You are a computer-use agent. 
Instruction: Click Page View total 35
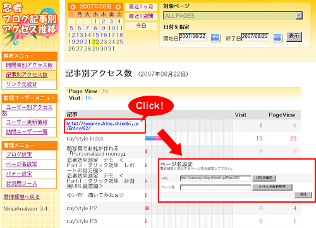point(105,91)
